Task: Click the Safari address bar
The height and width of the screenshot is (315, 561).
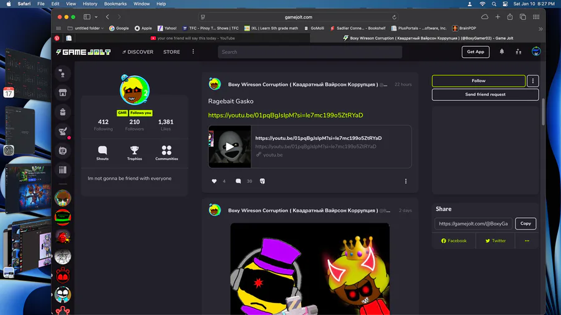Action: coord(299,17)
